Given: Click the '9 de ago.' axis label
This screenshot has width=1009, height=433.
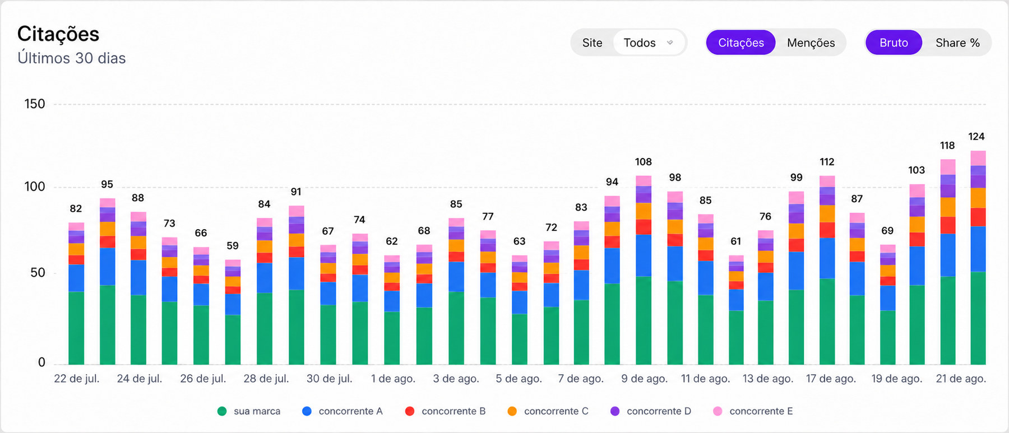Looking at the screenshot, I should point(645,379).
